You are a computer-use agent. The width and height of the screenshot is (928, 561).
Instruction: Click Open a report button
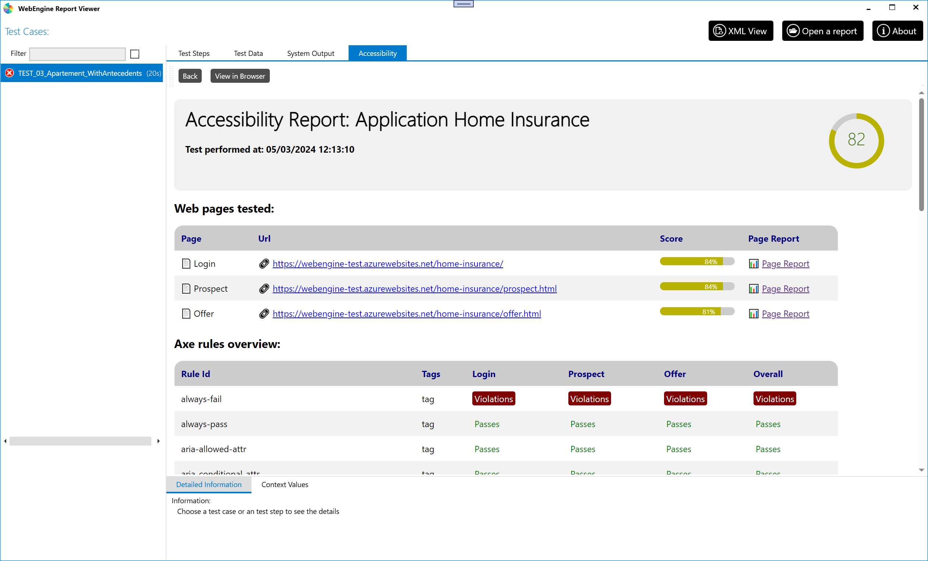[x=823, y=31]
